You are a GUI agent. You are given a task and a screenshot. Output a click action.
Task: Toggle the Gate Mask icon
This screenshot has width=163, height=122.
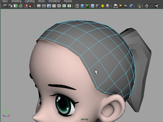tap(54, 6)
